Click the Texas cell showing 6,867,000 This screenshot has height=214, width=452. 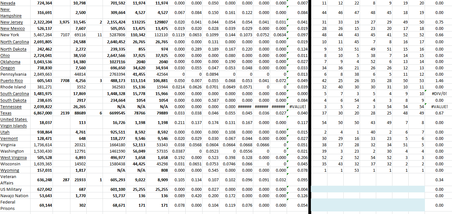43,113
